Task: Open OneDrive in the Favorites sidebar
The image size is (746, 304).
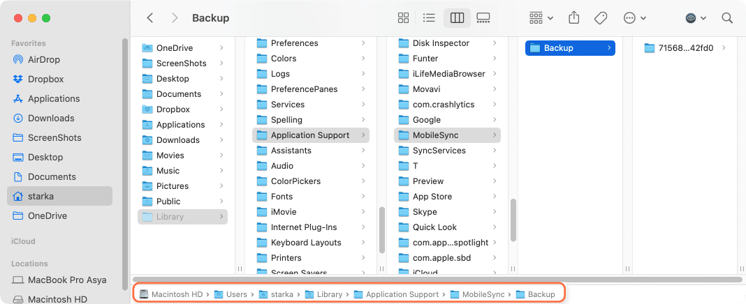Action: (59, 215)
